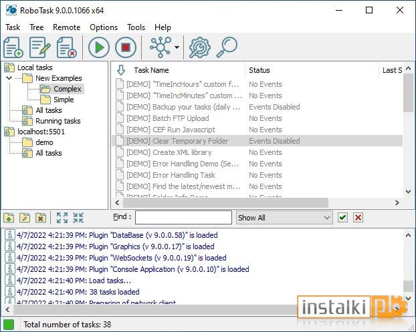Screen dimensions: 416x332
Task: Open the Show All filter dropdown
Action: point(284,218)
